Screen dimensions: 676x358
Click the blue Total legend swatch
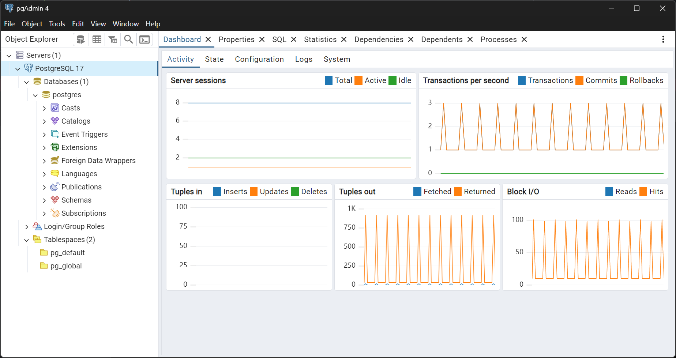tap(328, 80)
